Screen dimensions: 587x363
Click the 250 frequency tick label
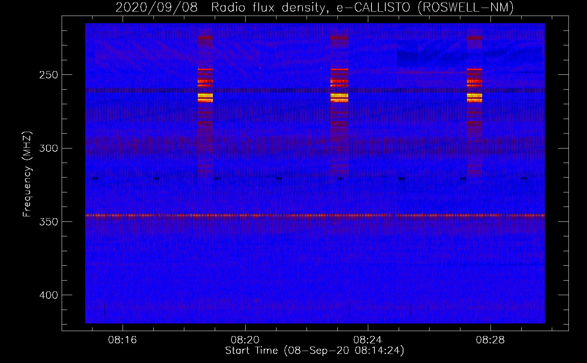(49, 75)
